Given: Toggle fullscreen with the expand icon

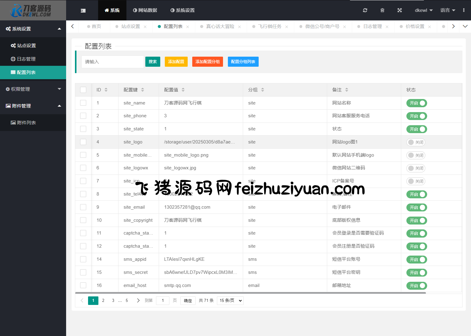Looking at the screenshot, I should click(400, 10).
